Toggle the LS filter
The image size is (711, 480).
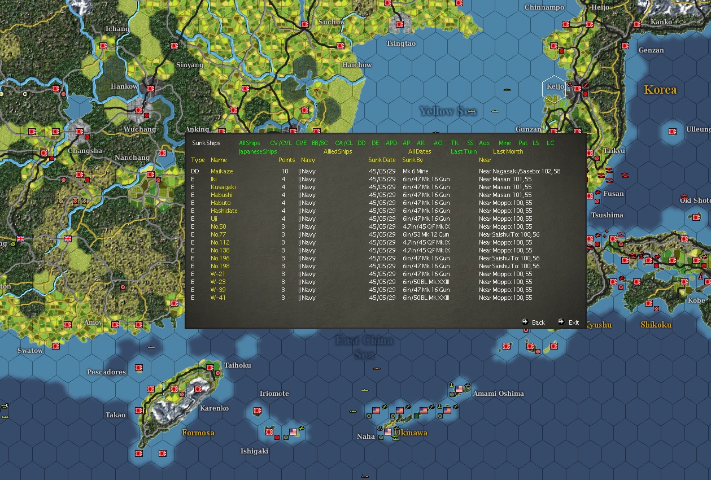(536, 143)
